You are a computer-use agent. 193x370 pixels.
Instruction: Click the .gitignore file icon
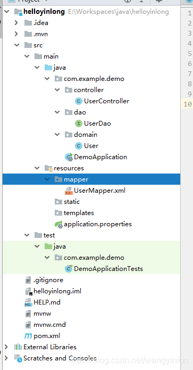pos(28,280)
